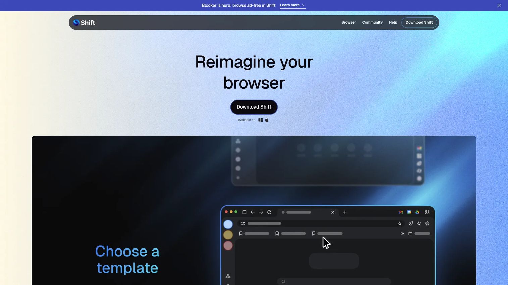
Task: Click the Gmail icon in the browser mockup
Action: pyautogui.click(x=401, y=212)
